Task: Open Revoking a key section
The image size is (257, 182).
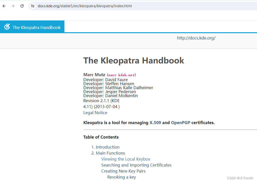Action: (x=122, y=177)
